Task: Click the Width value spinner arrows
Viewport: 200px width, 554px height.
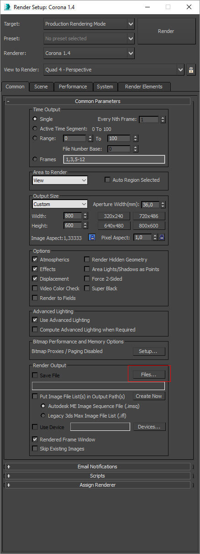Action: click(85, 216)
